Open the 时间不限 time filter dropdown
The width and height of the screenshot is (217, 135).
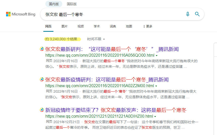96,39
